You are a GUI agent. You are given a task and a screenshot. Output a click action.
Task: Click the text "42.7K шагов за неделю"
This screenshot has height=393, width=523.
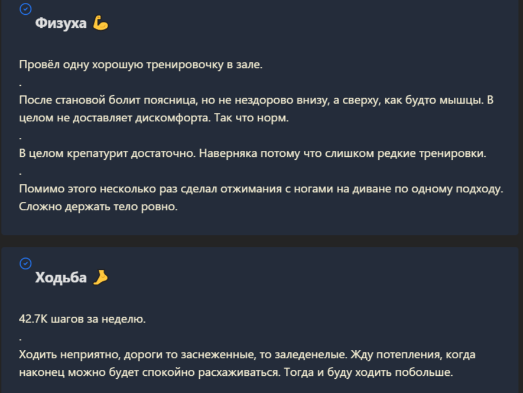[82, 319]
